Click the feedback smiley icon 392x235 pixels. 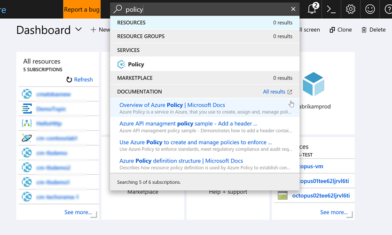click(x=370, y=9)
